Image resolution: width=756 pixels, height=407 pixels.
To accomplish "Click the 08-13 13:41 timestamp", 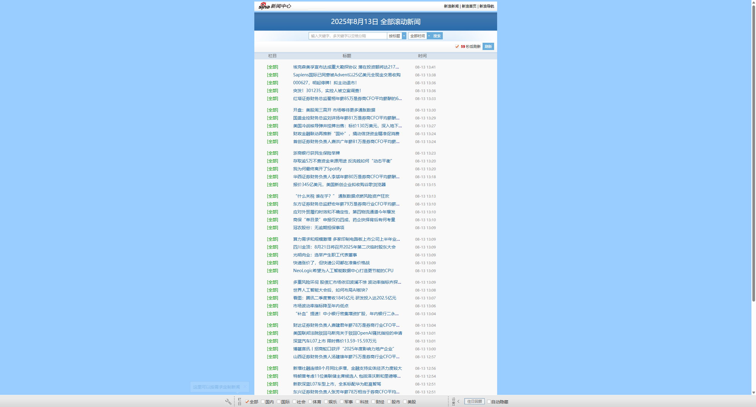I will [x=425, y=67].
